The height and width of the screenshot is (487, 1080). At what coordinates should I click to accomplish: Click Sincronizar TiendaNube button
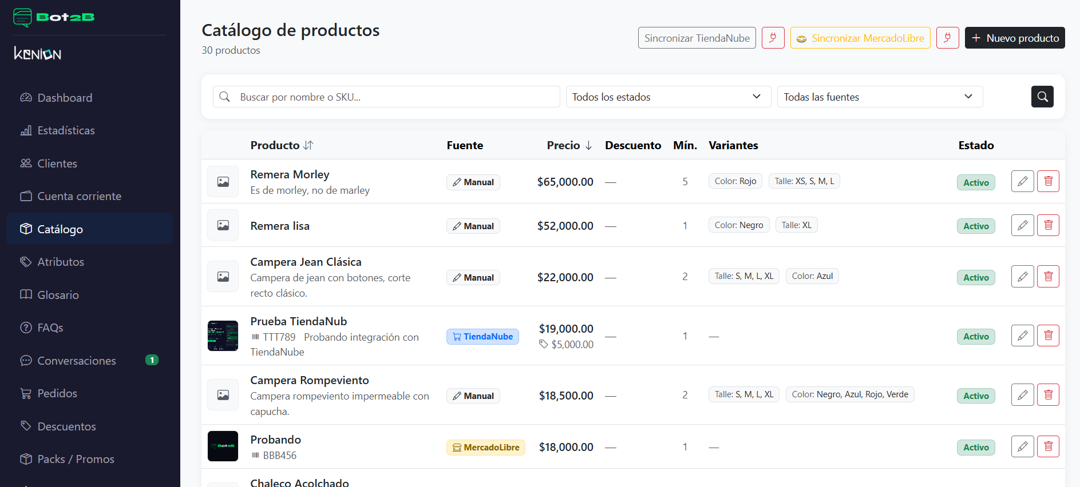697,38
